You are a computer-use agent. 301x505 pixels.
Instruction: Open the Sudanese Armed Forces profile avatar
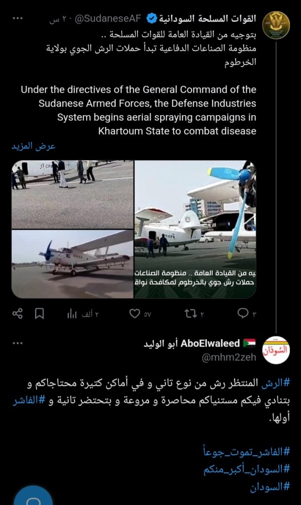tap(276, 25)
